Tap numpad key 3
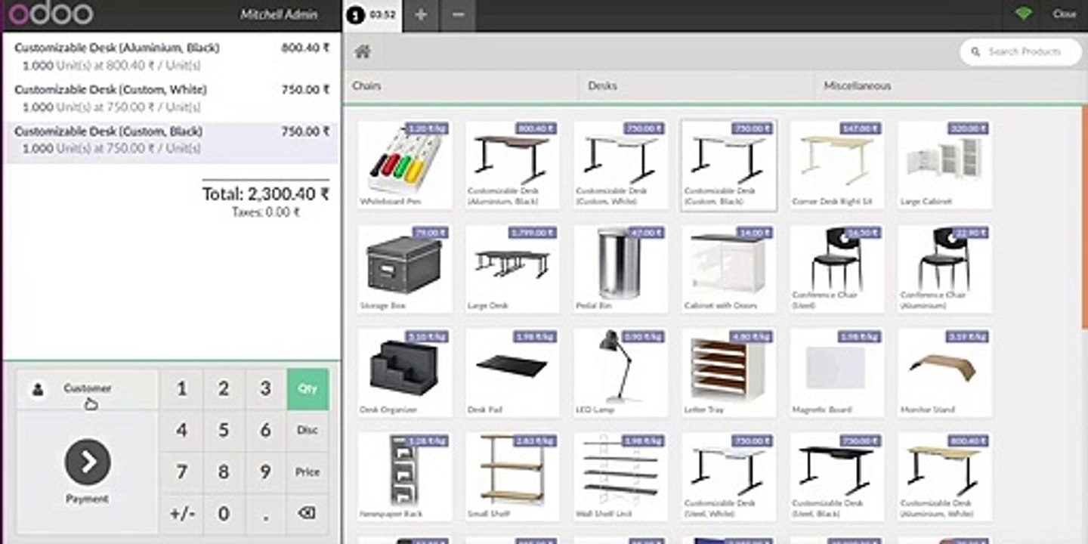 (x=265, y=388)
